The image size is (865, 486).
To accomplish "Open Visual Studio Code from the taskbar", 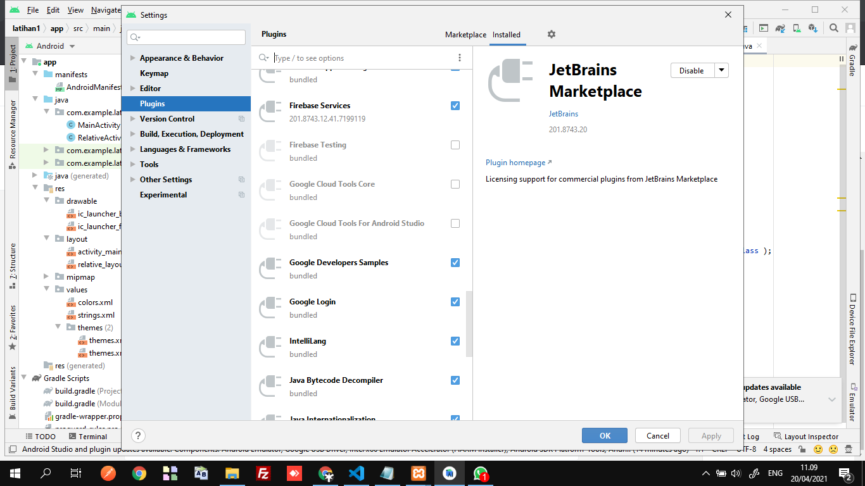I will [357, 473].
